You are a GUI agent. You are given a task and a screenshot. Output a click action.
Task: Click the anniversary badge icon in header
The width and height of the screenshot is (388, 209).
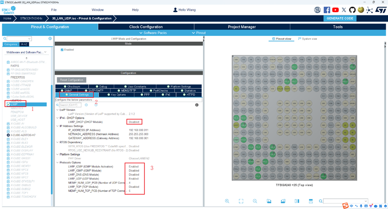(317, 10)
